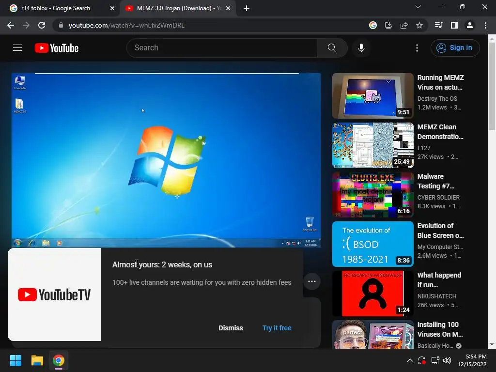Click the Chrome taskbar icon
The width and height of the screenshot is (496, 372).
(59, 360)
